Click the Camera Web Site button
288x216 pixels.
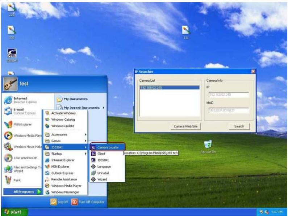click(185, 126)
